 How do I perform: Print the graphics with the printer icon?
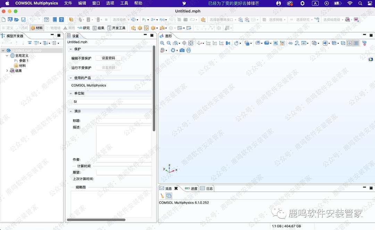coord(189,50)
